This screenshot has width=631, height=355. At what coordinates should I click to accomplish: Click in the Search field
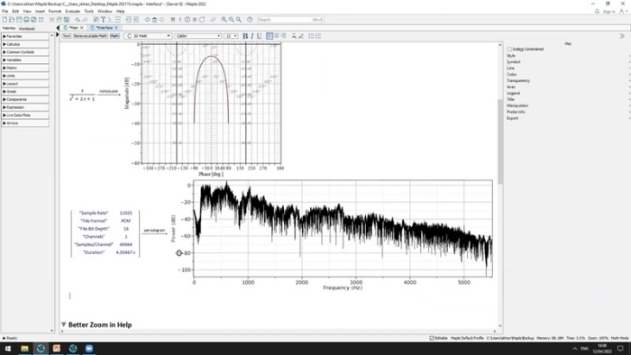[x=290, y=19]
